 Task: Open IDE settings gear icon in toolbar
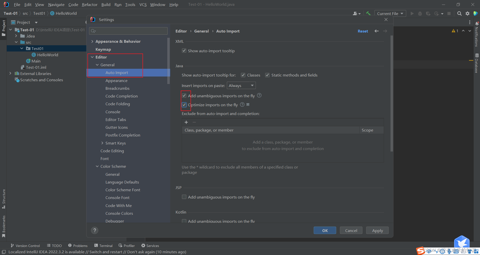coord(467,13)
